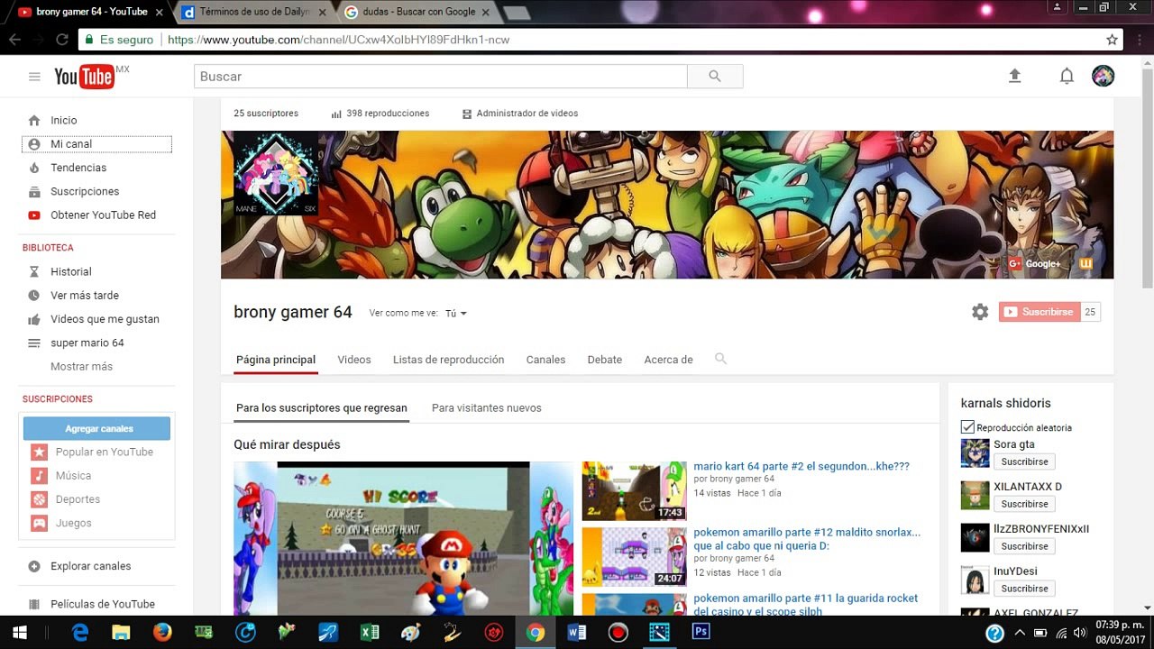
Task: Select the Página principal tab
Action: click(x=276, y=360)
